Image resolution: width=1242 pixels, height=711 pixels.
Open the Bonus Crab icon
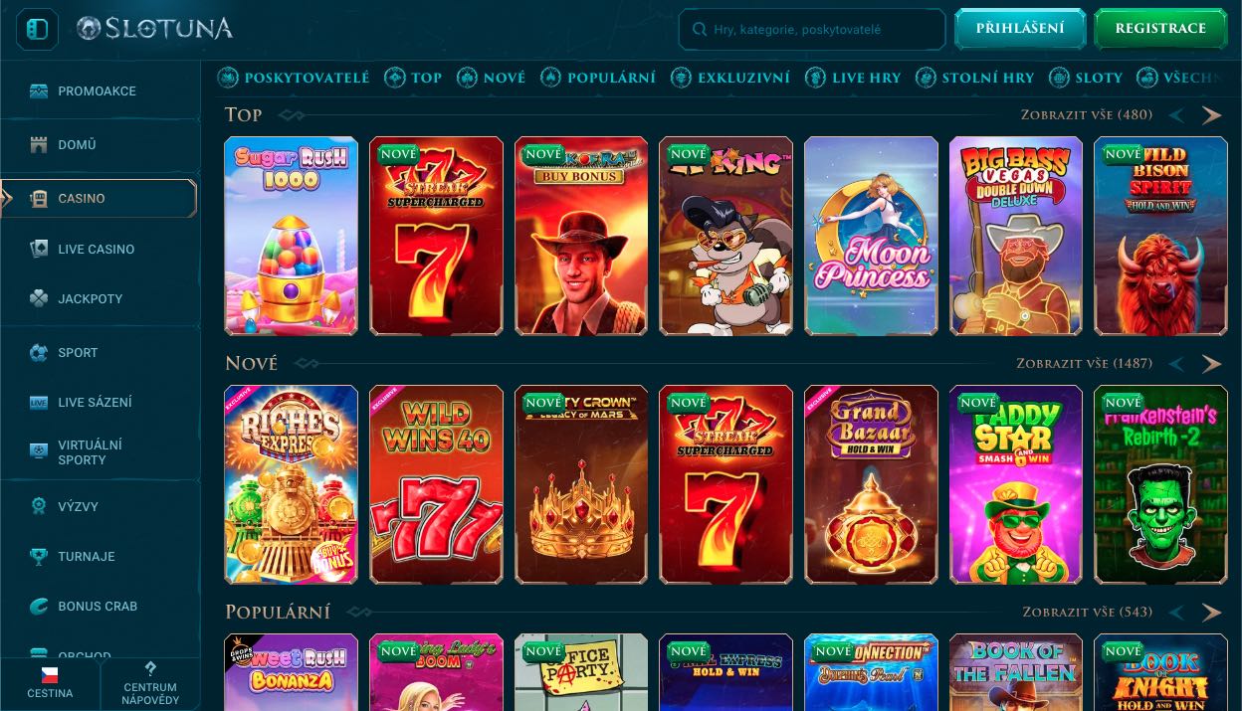[x=39, y=606]
